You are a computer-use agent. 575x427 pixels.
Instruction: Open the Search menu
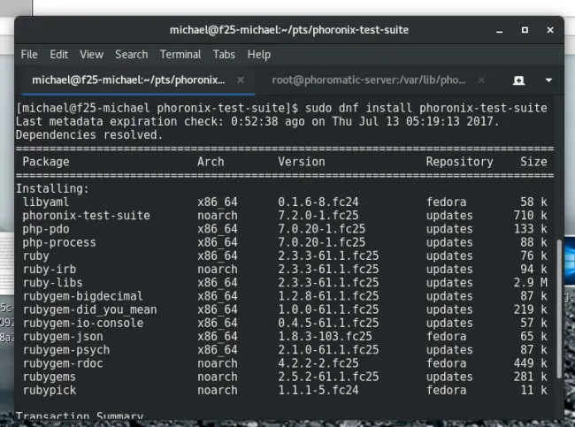tap(131, 55)
